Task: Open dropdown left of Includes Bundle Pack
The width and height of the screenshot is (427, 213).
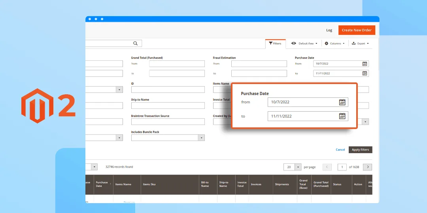Action: [119, 138]
